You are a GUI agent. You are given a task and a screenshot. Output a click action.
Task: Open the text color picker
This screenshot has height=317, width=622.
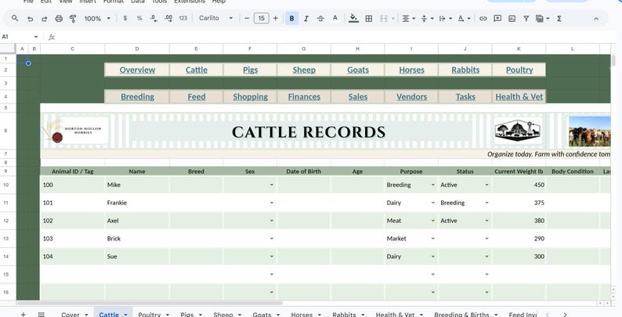tap(335, 18)
